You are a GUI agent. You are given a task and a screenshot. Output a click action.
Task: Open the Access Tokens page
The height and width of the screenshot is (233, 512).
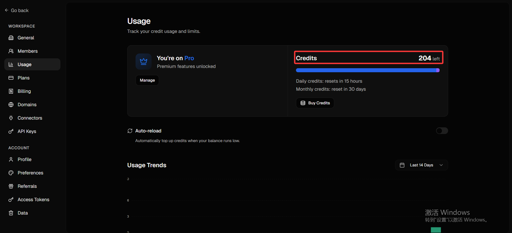(32, 200)
